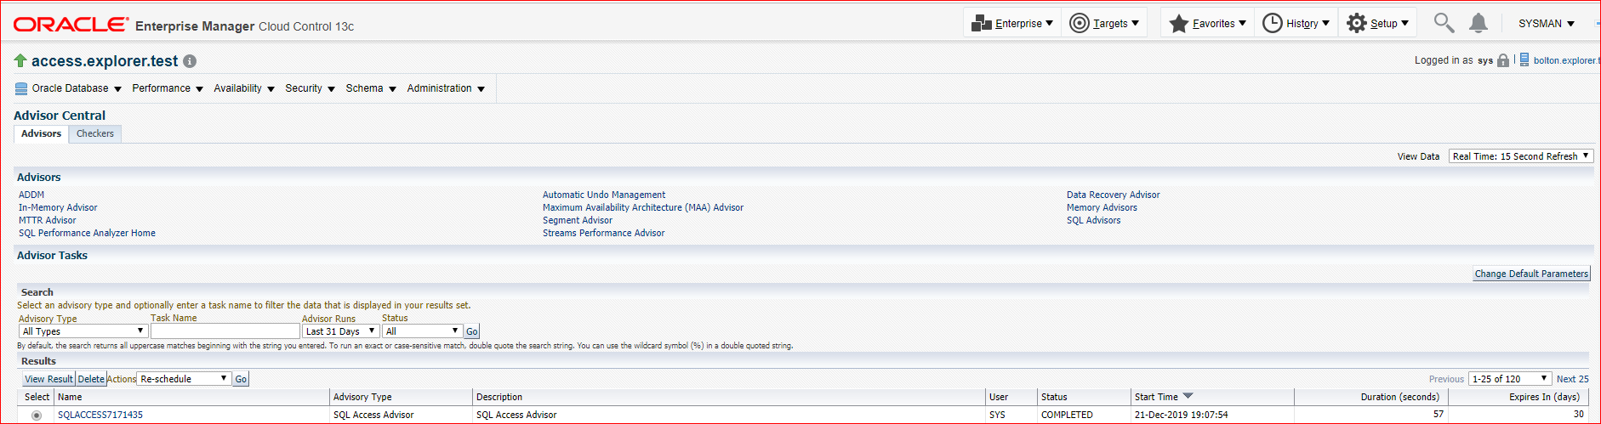Expand the Performance menu
This screenshot has height=424, width=1601.
(x=168, y=88)
